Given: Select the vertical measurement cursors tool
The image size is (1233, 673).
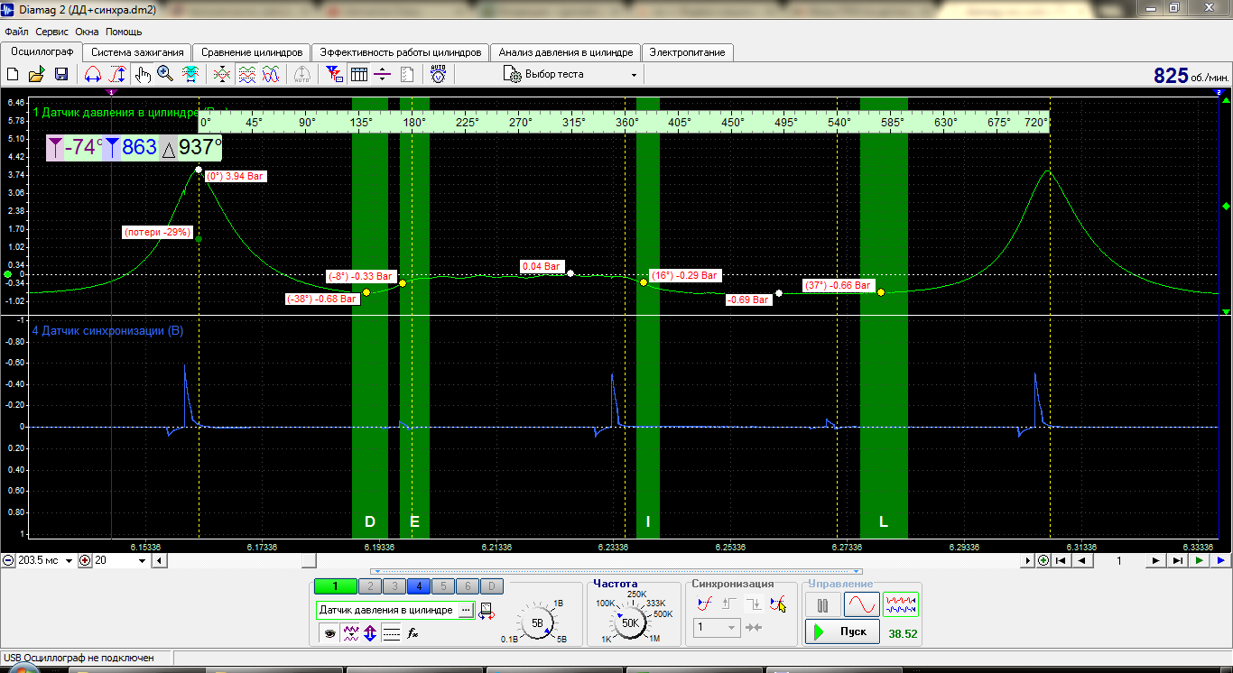Looking at the screenshot, I should click(x=117, y=75).
